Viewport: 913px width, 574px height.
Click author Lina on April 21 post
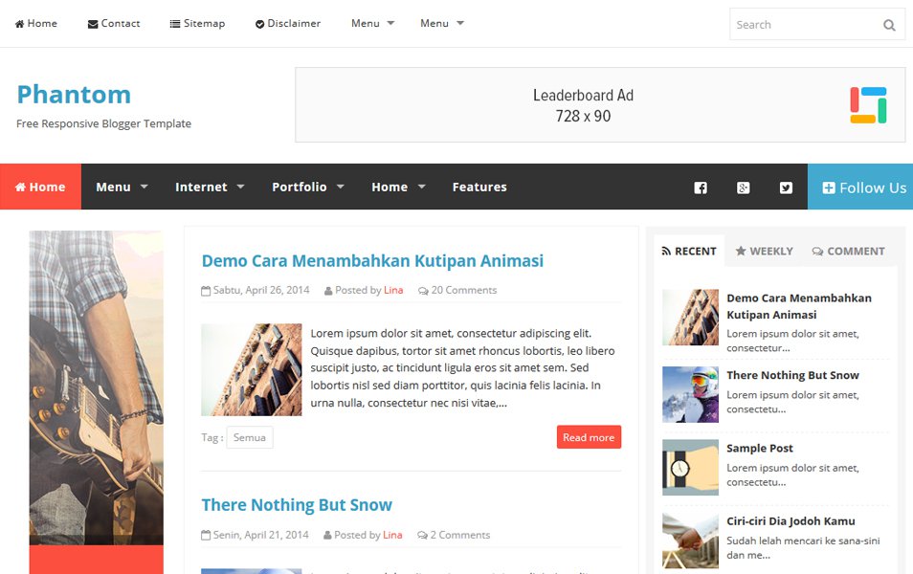click(392, 535)
